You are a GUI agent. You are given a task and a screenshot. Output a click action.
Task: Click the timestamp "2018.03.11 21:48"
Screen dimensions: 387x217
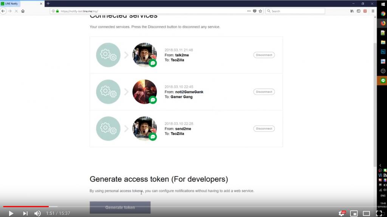pos(179,50)
